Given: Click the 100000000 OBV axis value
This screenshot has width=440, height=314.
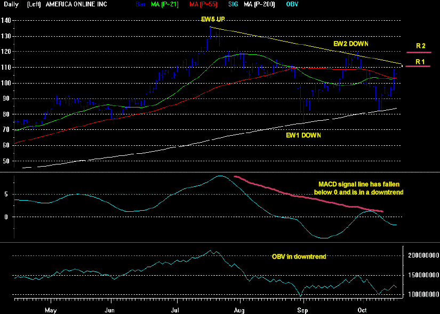Looking at the screenshot, I should 423,294.
